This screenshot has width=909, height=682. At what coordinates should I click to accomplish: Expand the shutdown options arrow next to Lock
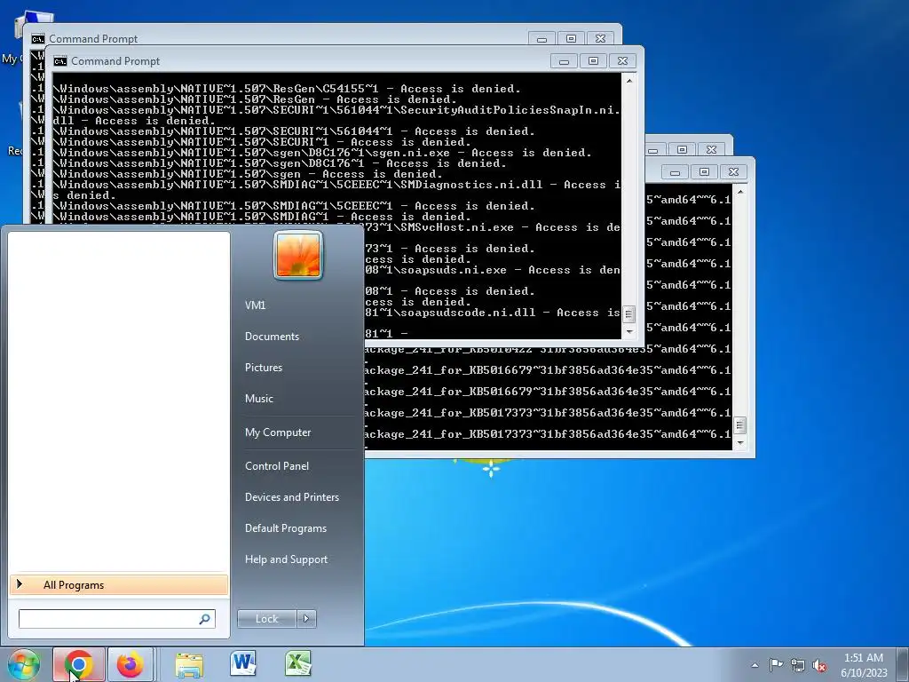click(x=306, y=619)
